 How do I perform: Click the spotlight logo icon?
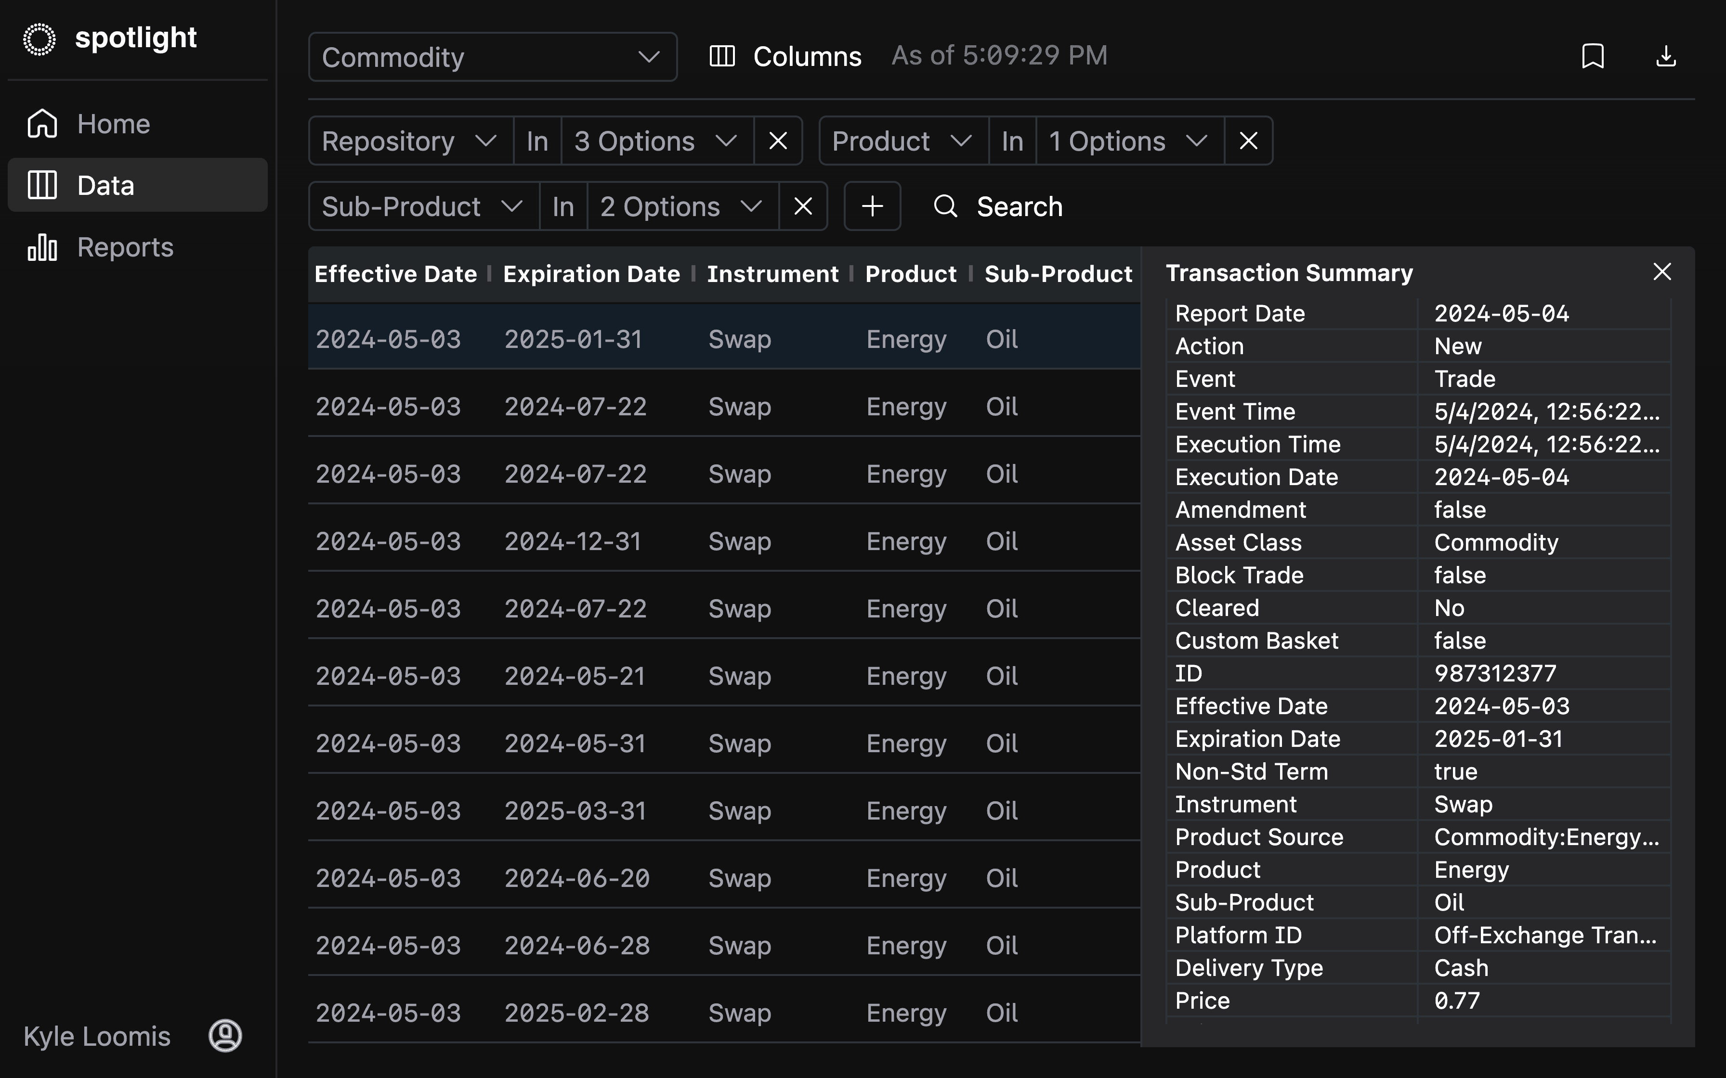[39, 39]
